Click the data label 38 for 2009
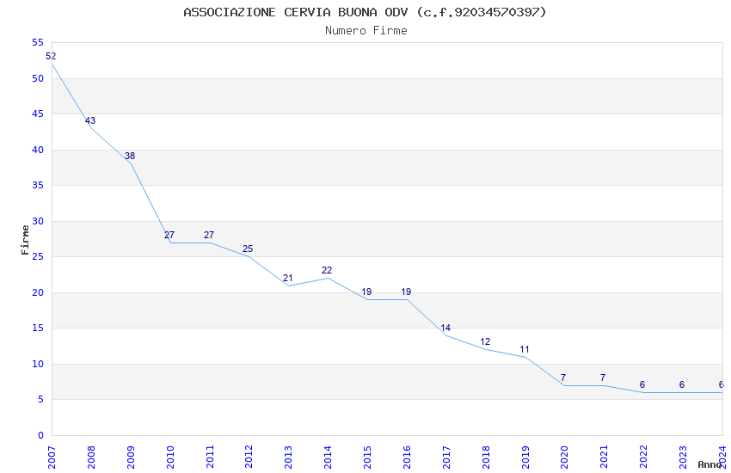Viewport: 731px width, 473px height. click(130, 157)
